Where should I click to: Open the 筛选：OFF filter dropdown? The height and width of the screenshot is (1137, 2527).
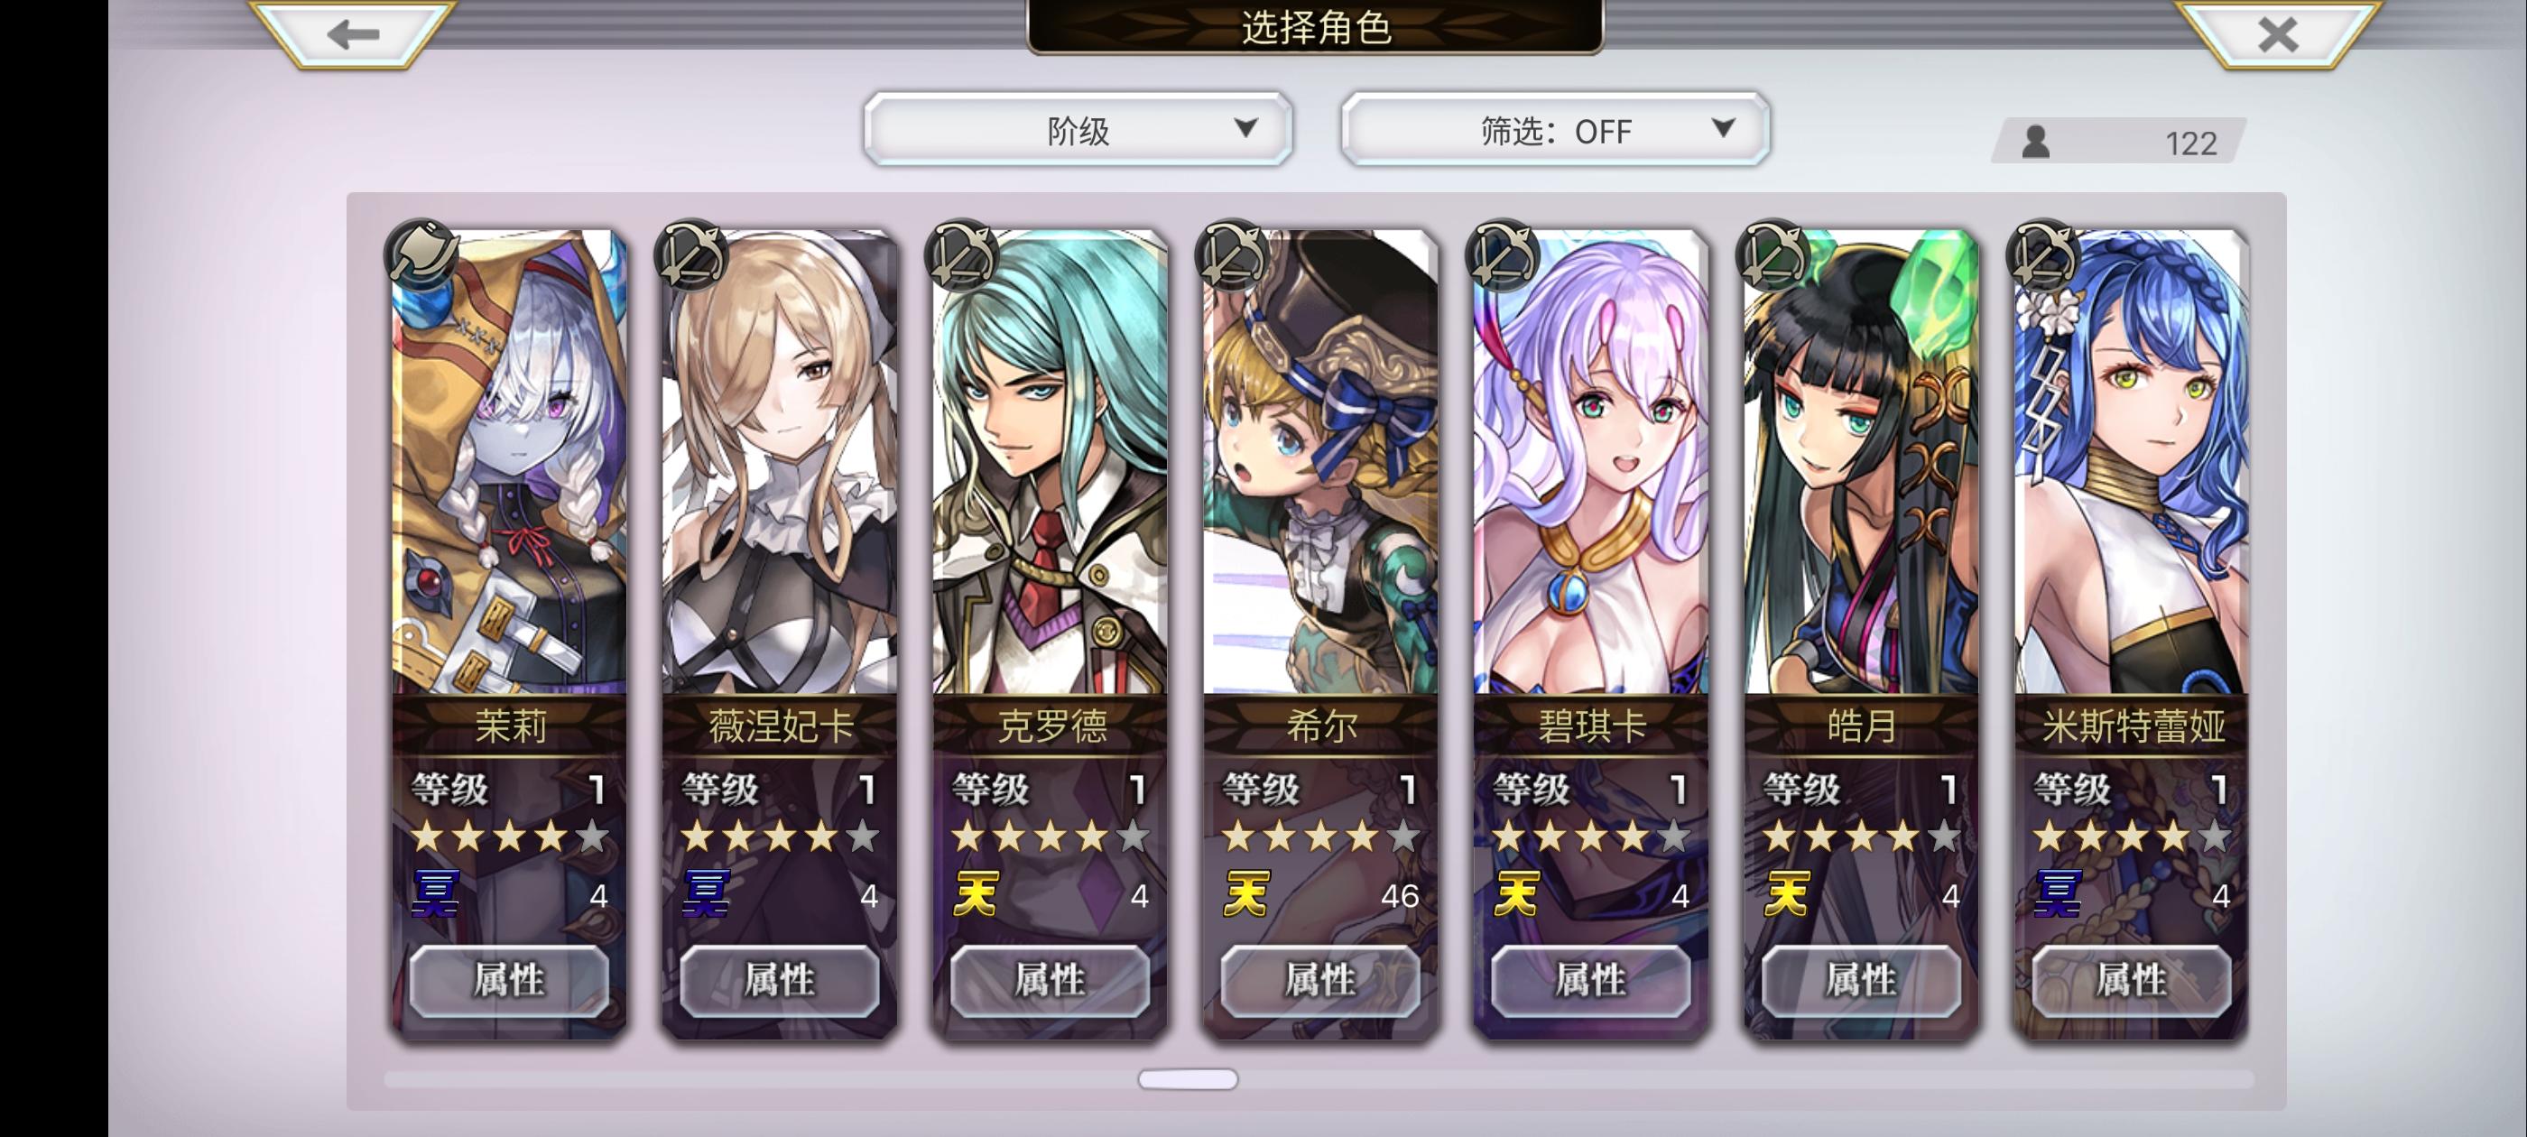pos(1555,130)
